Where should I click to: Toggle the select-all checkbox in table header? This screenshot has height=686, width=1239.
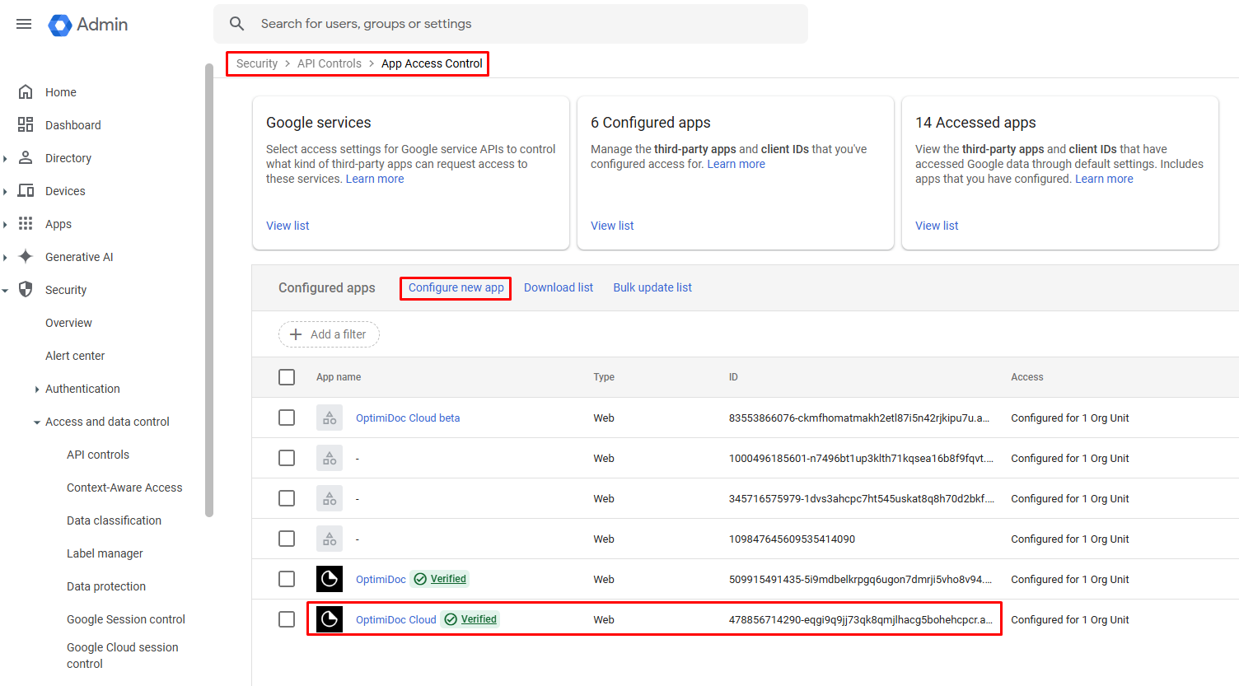[x=287, y=377]
